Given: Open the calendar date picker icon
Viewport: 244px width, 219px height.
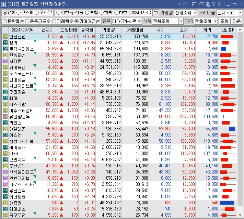Looking at the screenshot, I should (x=155, y=13).
